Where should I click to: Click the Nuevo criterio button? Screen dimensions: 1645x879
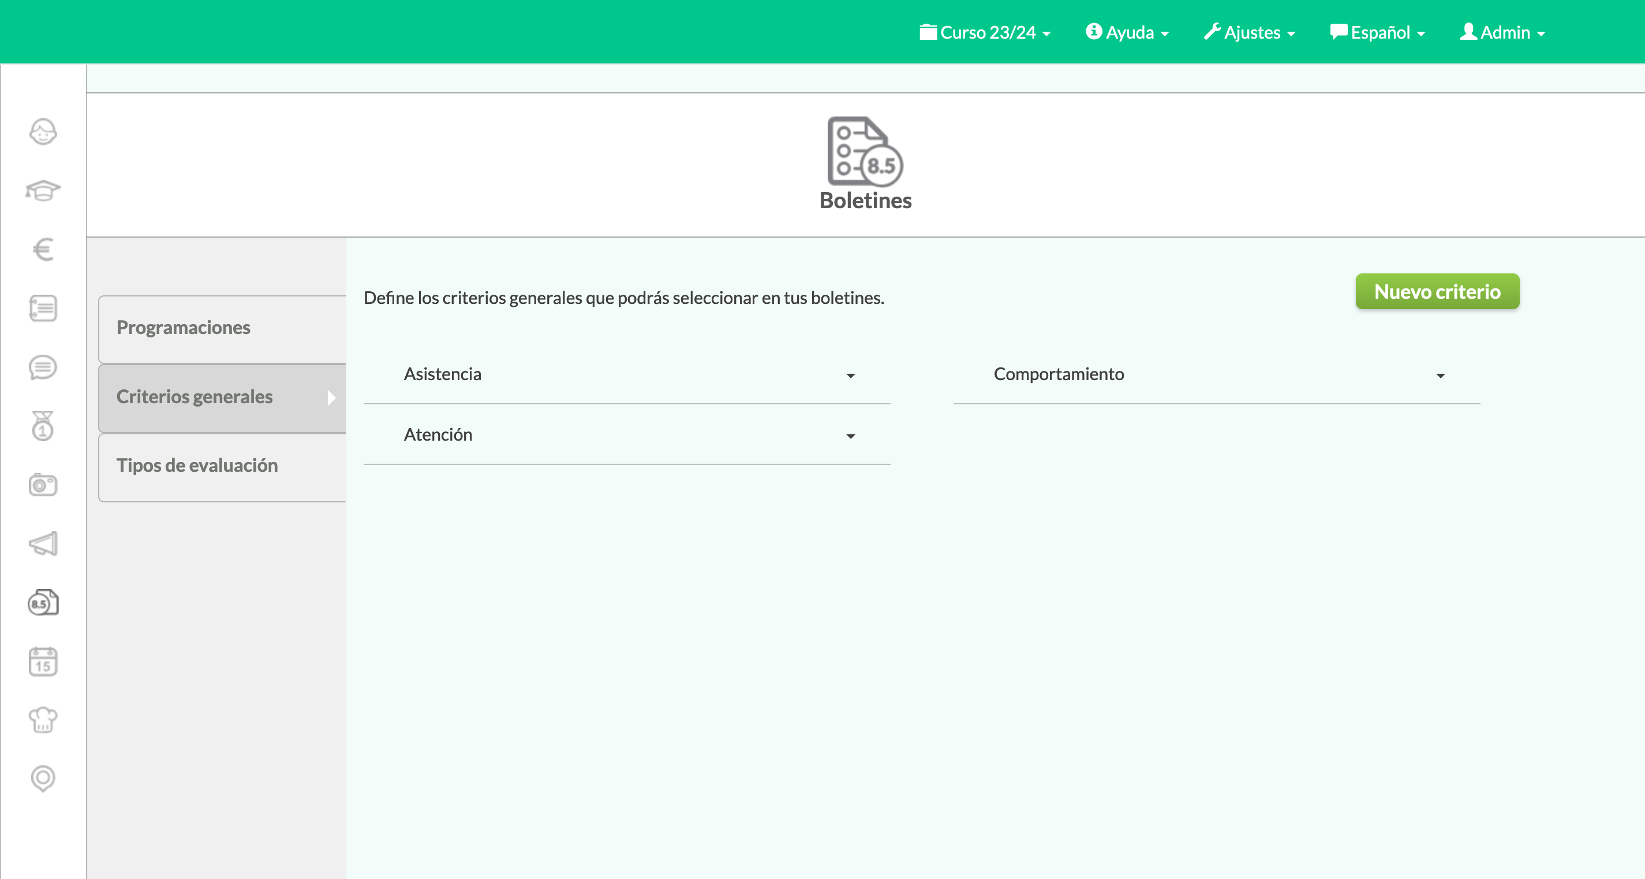[x=1437, y=292]
